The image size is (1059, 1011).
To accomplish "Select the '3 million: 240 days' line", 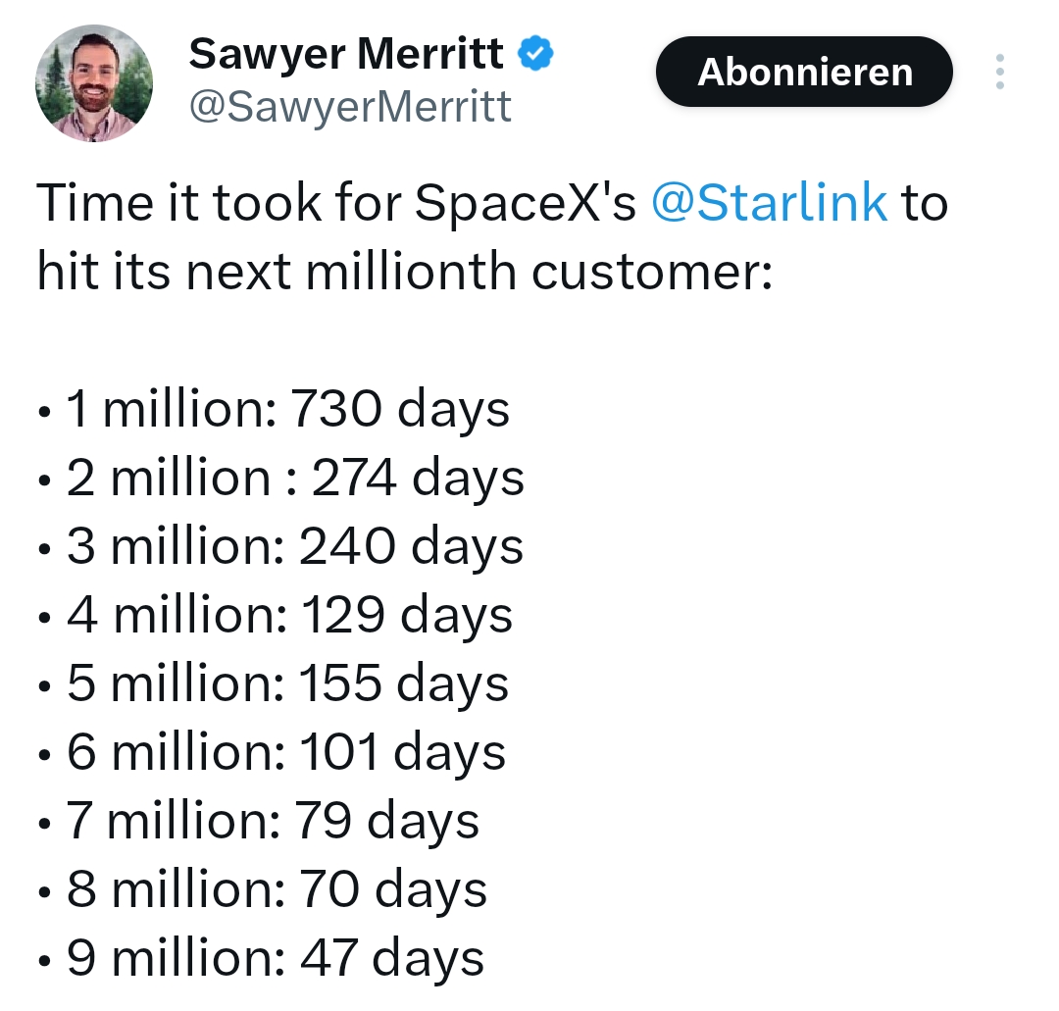I will point(281,545).
